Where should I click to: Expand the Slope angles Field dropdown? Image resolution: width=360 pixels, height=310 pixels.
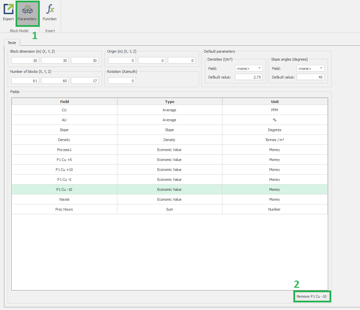pos(310,69)
